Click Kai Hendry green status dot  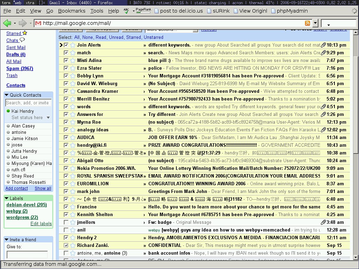pos(8,111)
